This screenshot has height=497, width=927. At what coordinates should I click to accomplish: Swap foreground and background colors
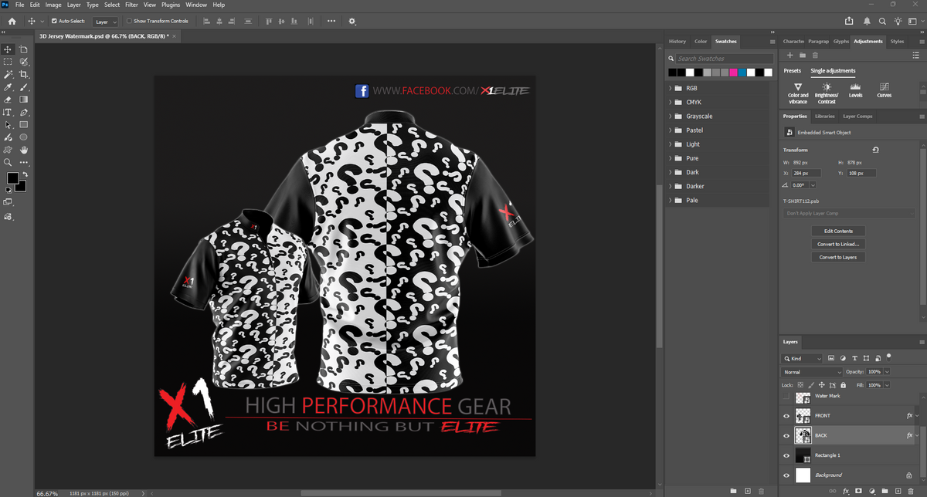pos(24,175)
